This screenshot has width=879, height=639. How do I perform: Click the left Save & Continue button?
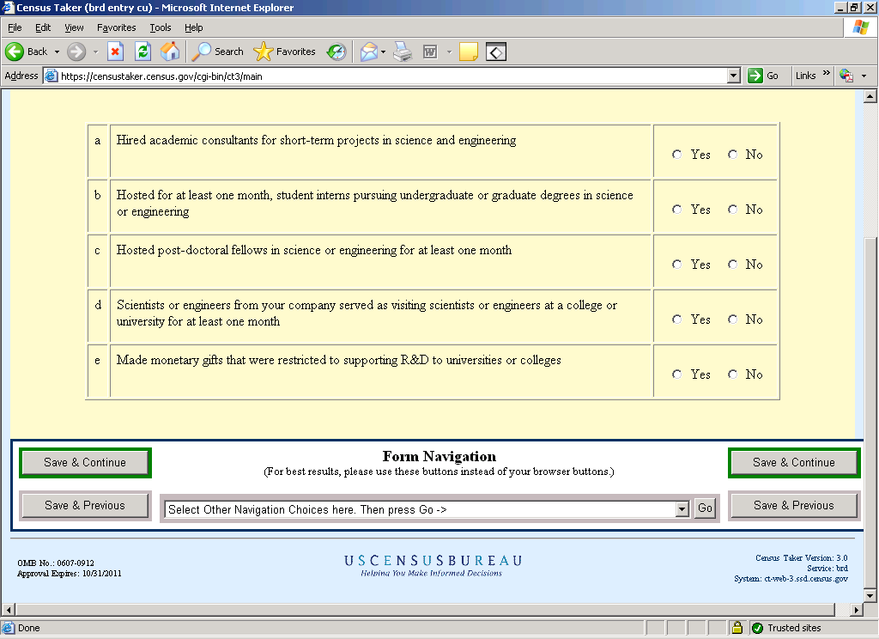(x=85, y=463)
